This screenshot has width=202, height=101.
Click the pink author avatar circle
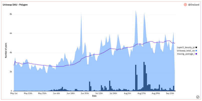(185, 5)
